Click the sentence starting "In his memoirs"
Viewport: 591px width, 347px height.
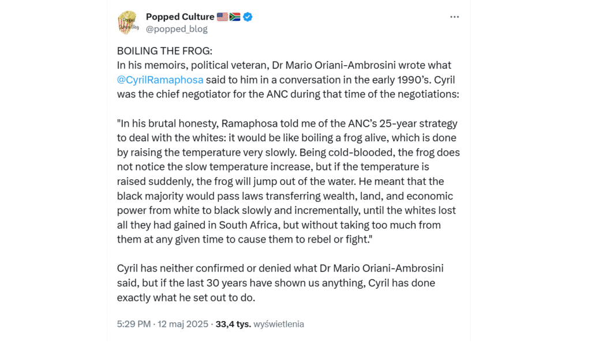click(x=284, y=65)
